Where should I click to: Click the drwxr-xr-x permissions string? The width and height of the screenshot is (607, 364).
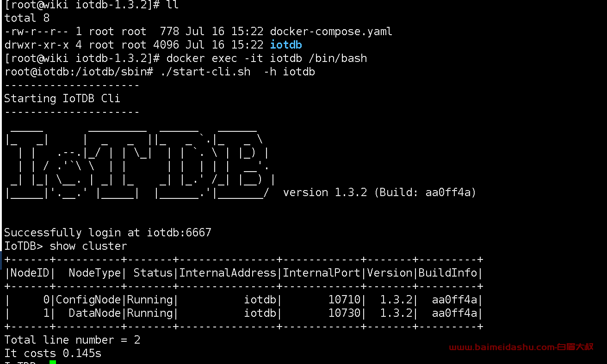pyautogui.click(x=37, y=45)
